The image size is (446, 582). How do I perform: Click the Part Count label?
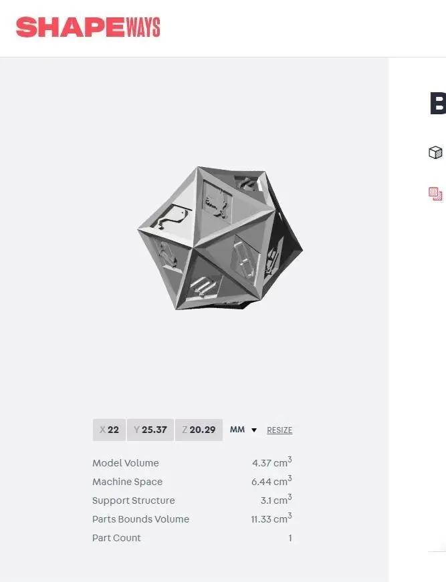pyautogui.click(x=116, y=538)
